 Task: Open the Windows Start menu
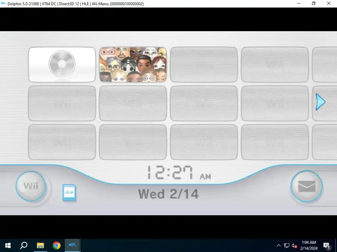point(8,245)
